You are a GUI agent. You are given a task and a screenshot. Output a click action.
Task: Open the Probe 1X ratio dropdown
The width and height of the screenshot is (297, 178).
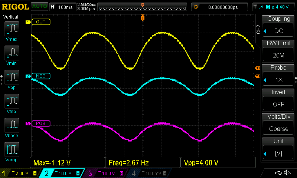[278, 76]
